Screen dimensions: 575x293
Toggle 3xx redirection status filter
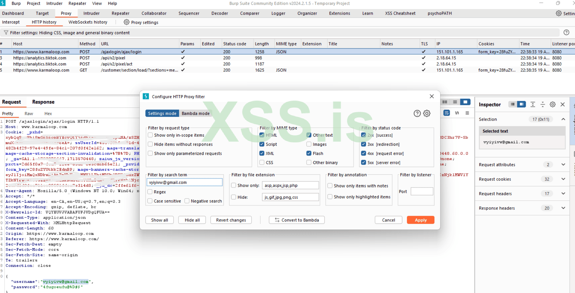point(363,144)
